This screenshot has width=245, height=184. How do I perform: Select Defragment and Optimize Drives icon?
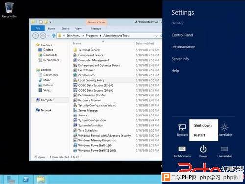(x=75, y=65)
